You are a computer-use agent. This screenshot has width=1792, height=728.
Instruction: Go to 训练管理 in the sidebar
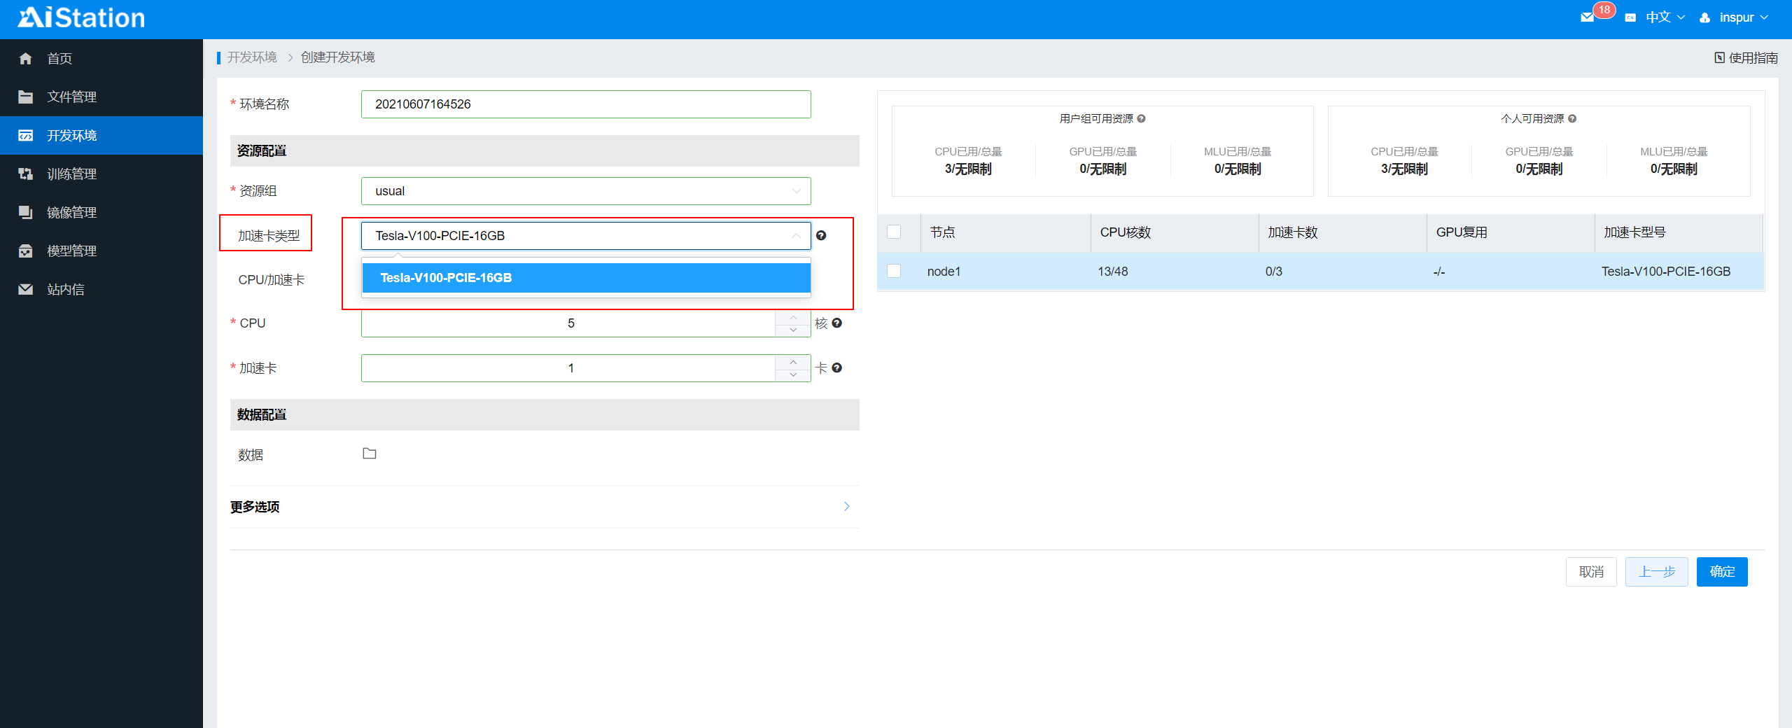[x=71, y=174]
